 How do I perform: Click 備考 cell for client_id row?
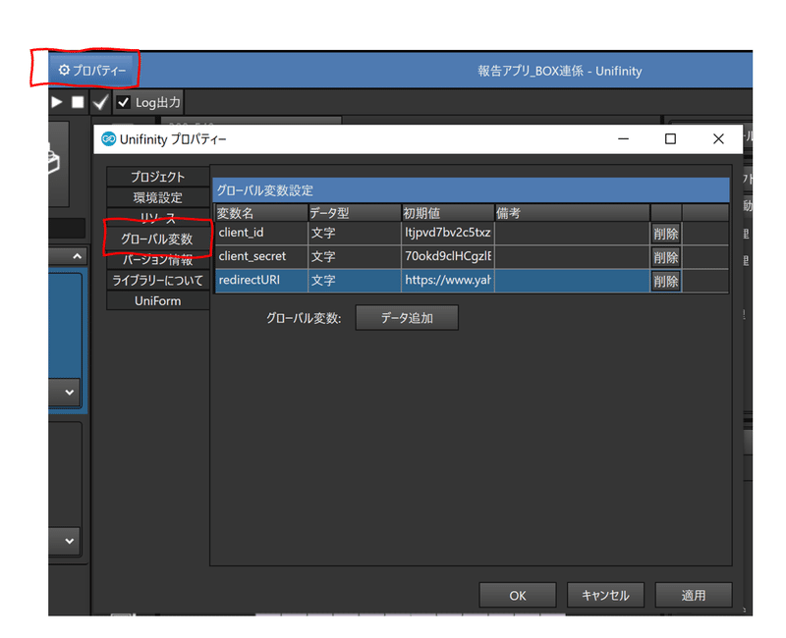(572, 233)
